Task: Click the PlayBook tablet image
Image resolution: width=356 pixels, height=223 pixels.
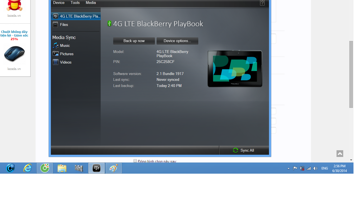Action: [x=235, y=69]
